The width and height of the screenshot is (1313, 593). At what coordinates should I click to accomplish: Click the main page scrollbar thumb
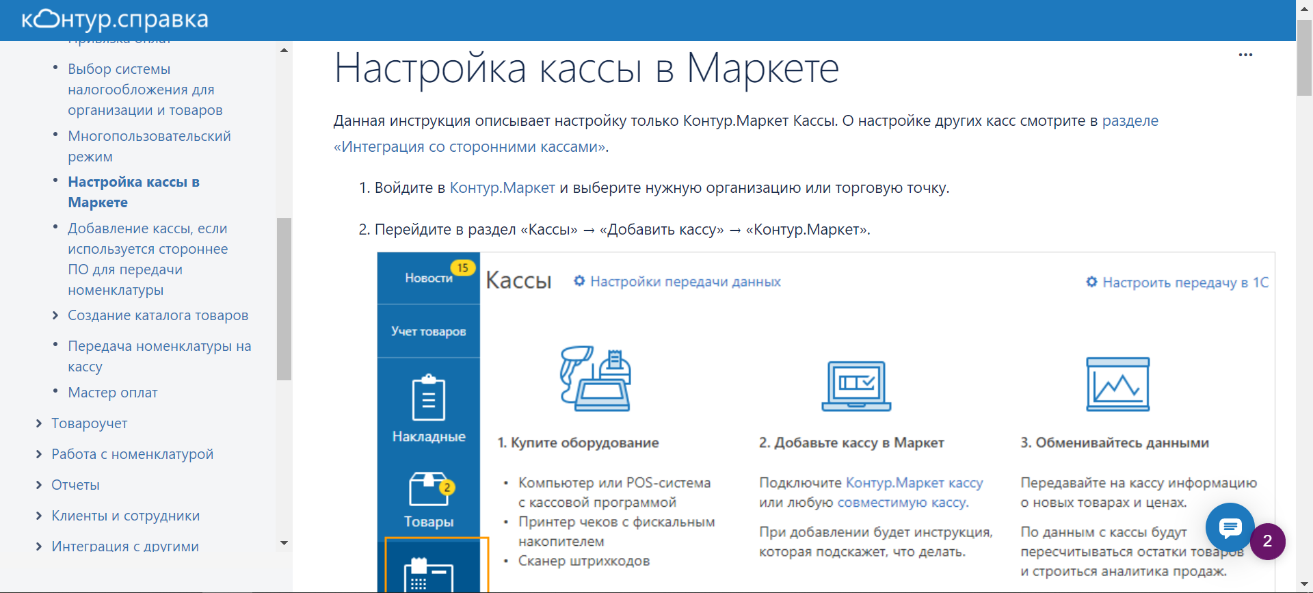coord(1304,58)
